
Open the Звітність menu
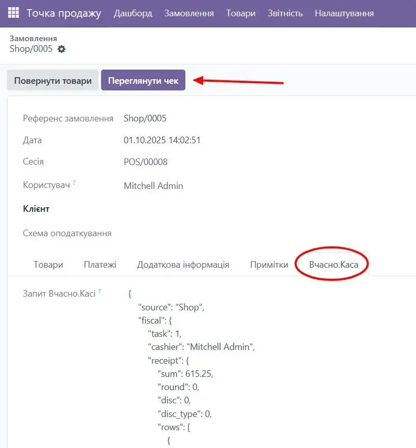[x=285, y=14]
